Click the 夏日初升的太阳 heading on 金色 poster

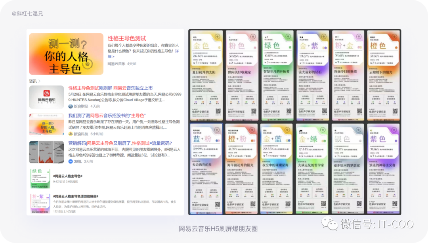click(x=204, y=72)
